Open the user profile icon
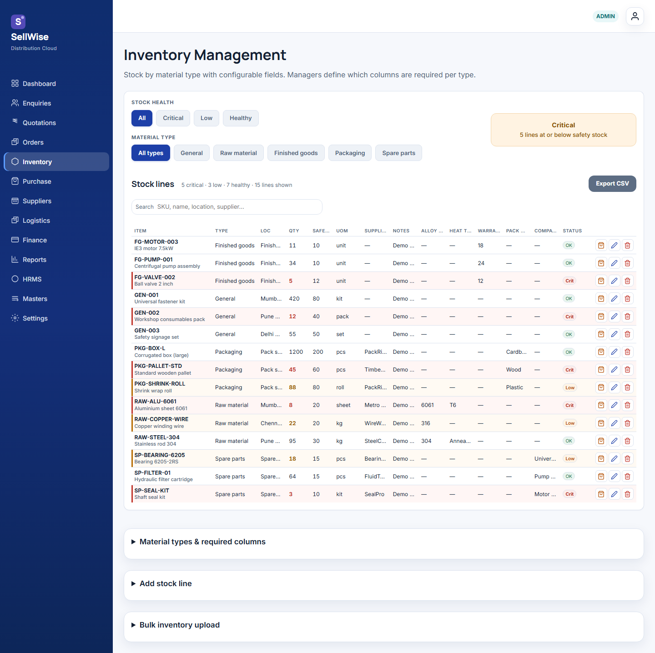 coord(635,16)
